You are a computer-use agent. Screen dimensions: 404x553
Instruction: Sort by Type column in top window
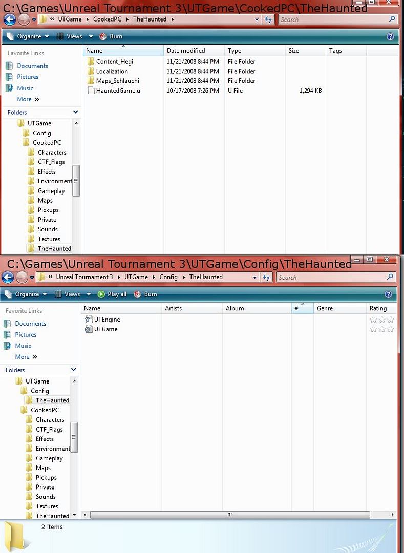point(255,50)
